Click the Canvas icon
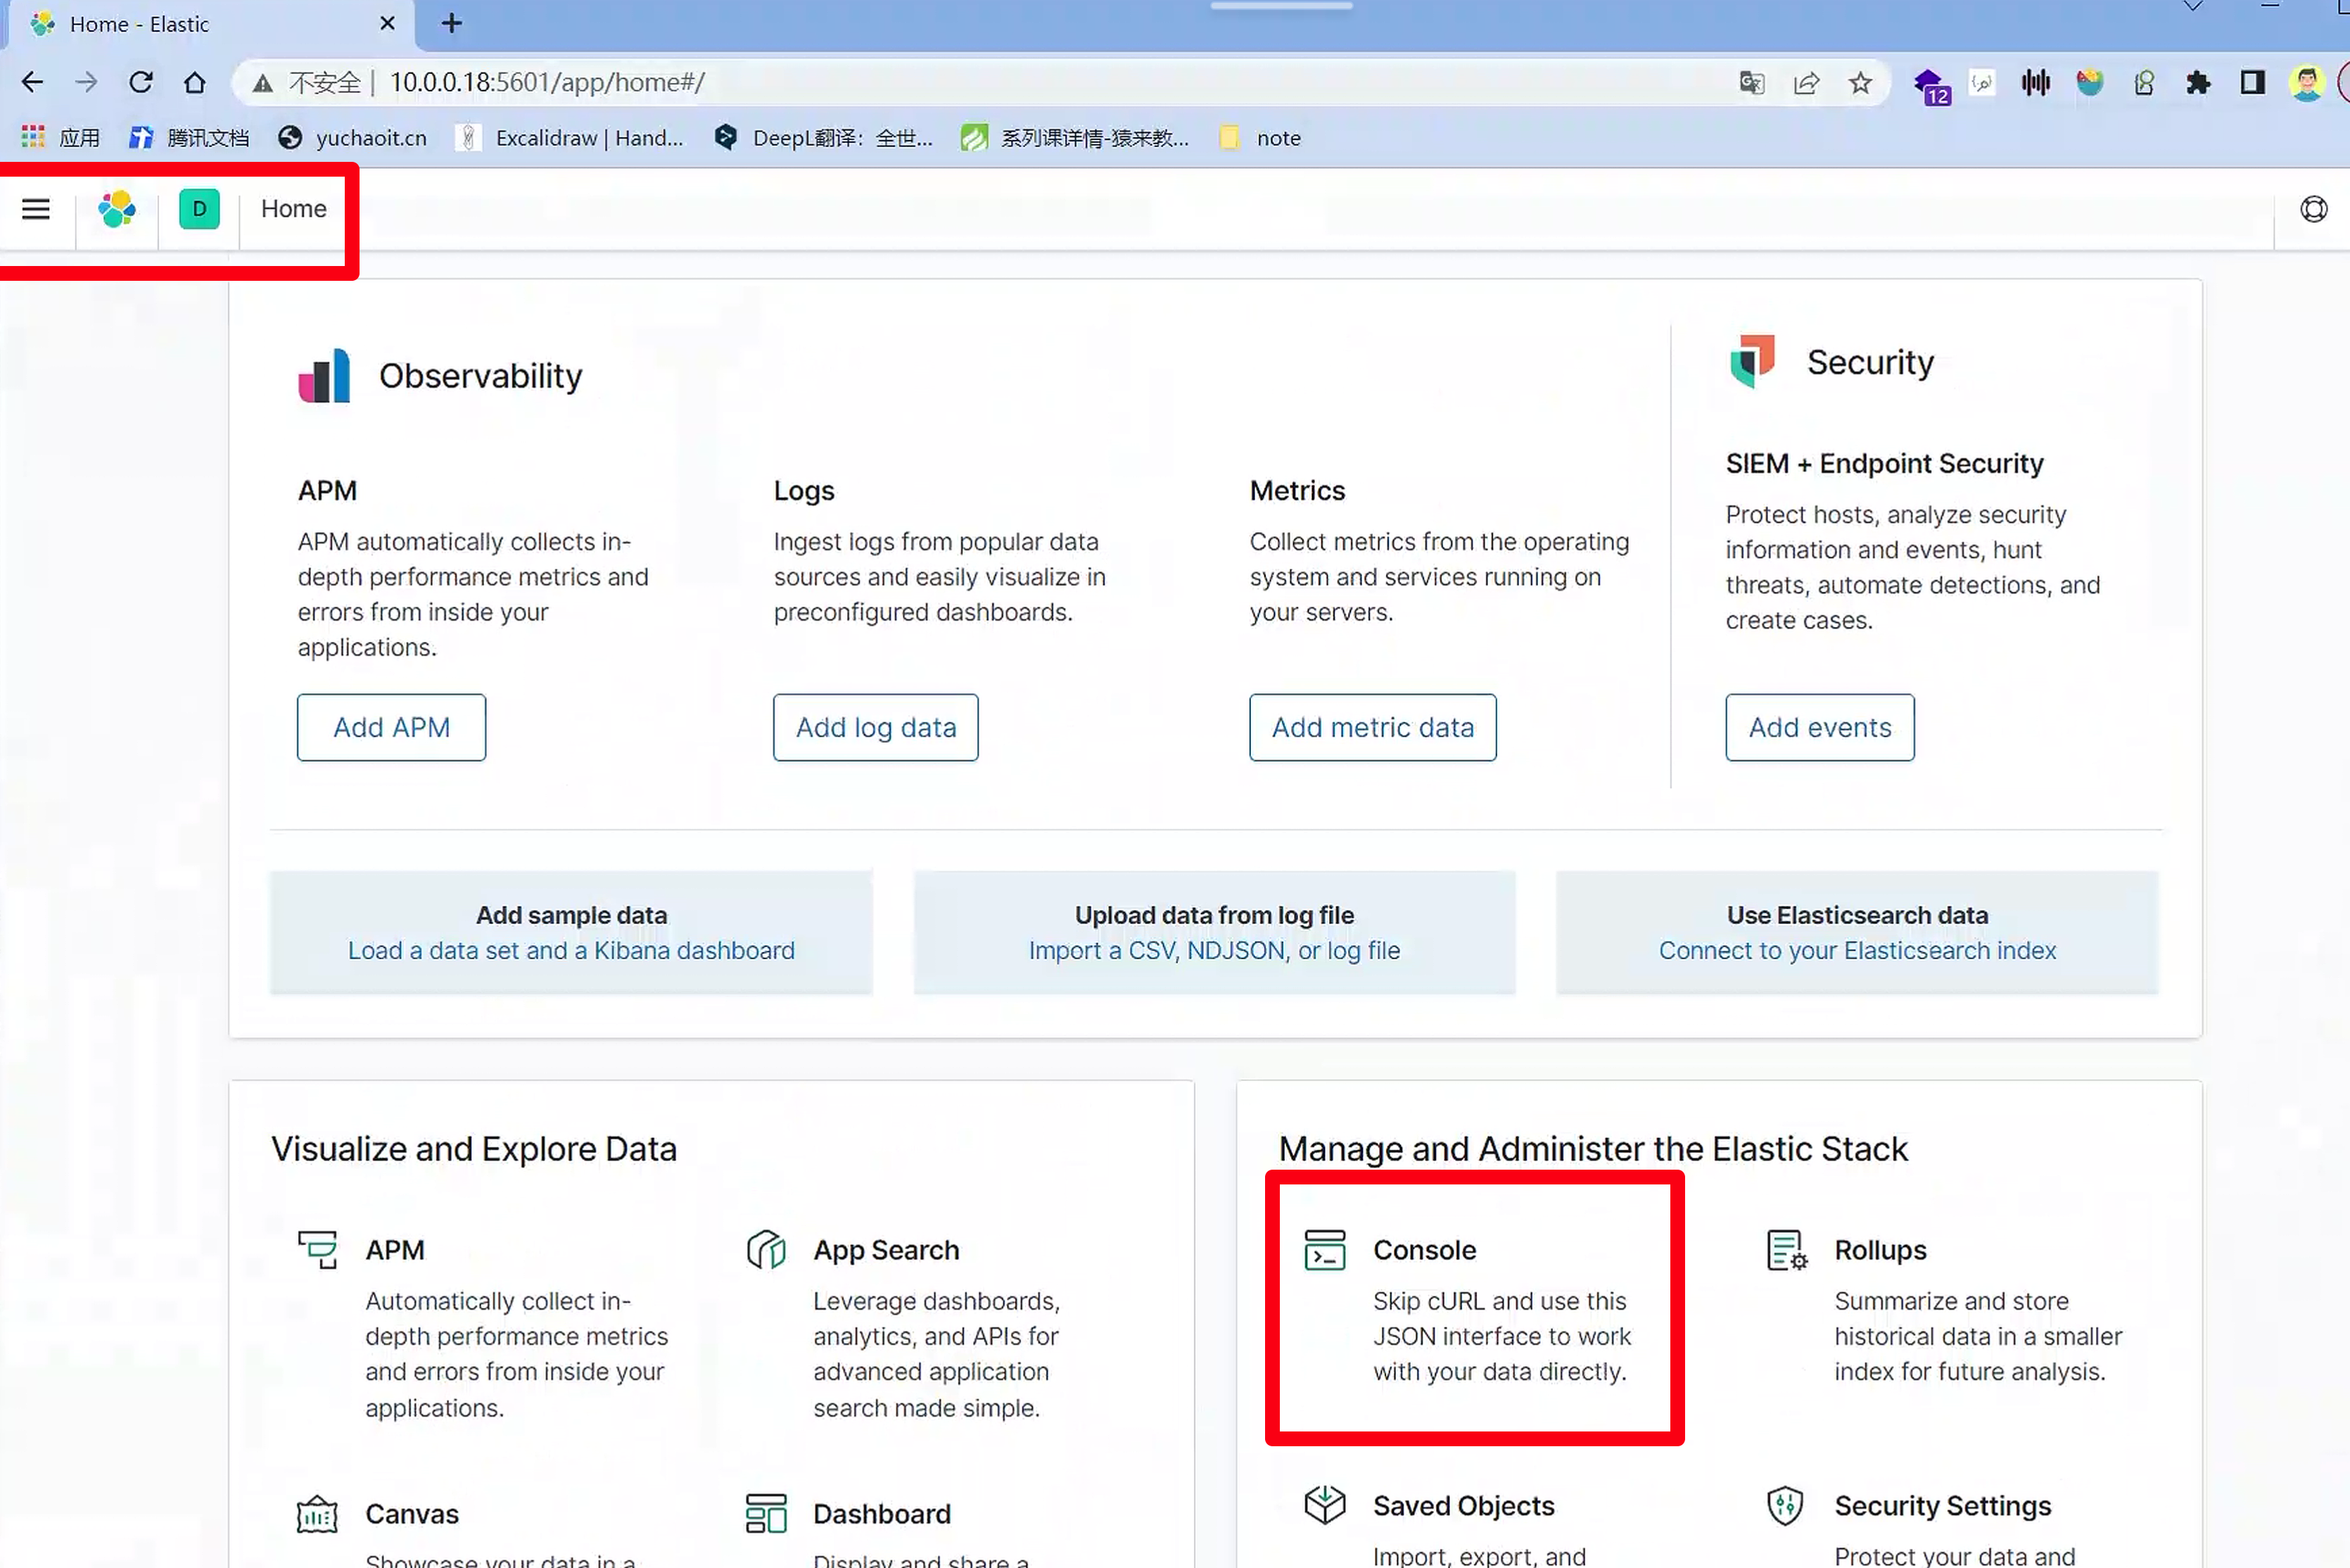The height and width of the screenshot is (1568, 2350). (x=317, y=1514)
